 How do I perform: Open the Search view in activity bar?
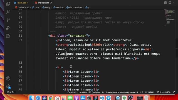coord(8,12)
